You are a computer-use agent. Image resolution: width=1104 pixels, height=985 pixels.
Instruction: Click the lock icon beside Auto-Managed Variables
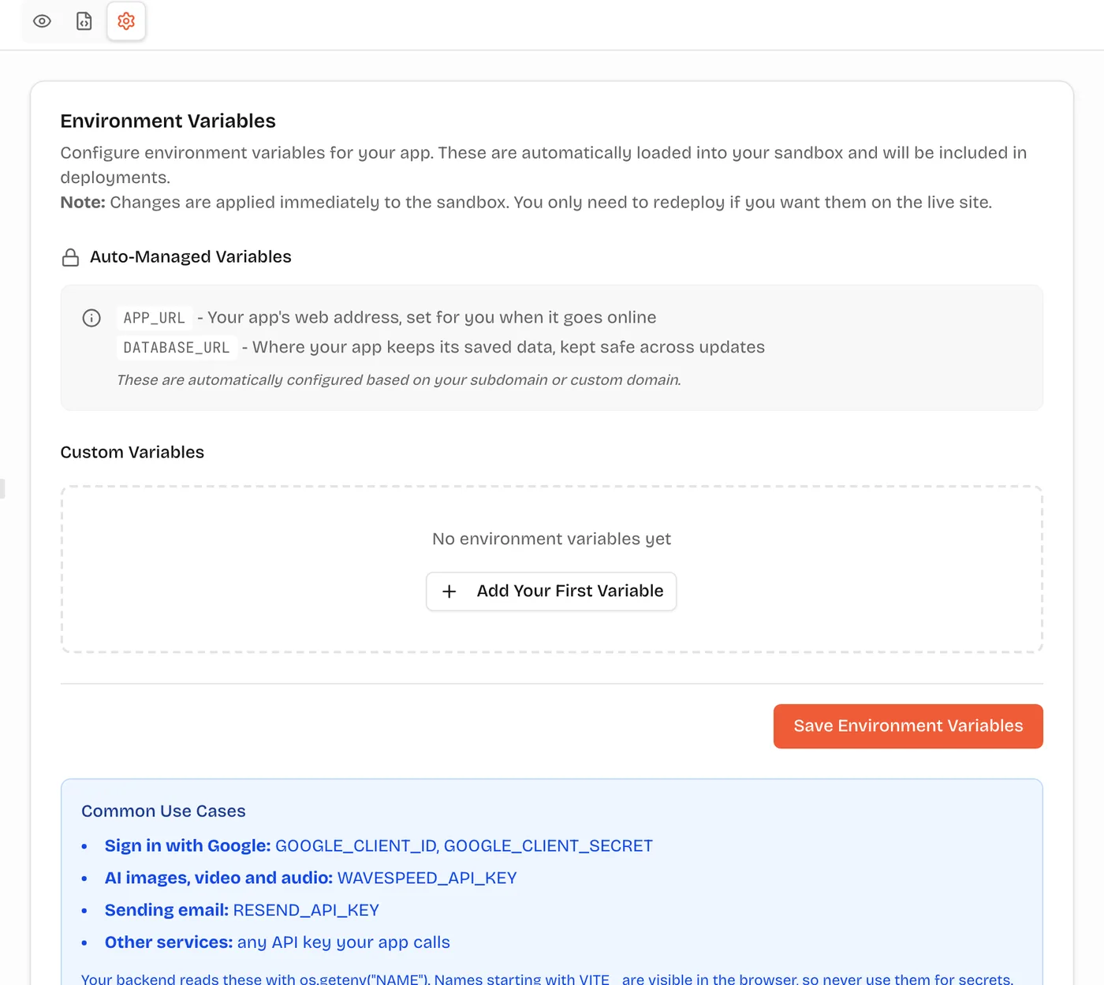[70, 257]
